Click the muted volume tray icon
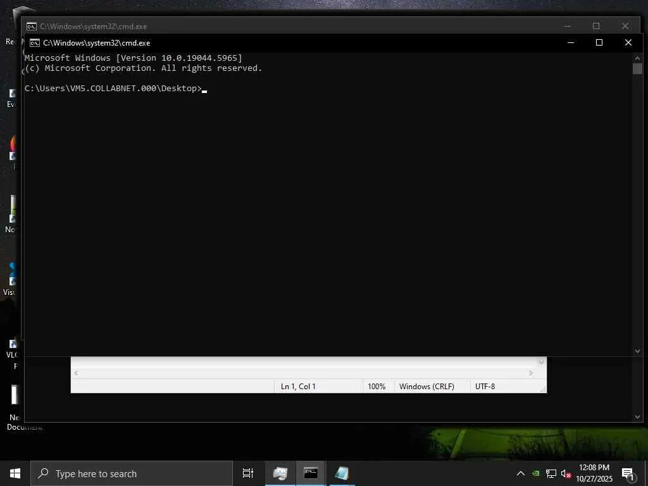 pyautogui.click(x=566, y=474)
